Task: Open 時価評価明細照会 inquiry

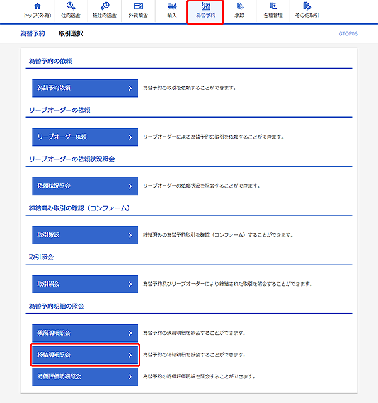Action: coord(84,377)
